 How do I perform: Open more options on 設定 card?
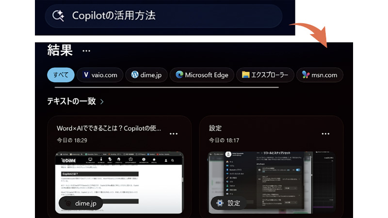click(x=325, y=134)
